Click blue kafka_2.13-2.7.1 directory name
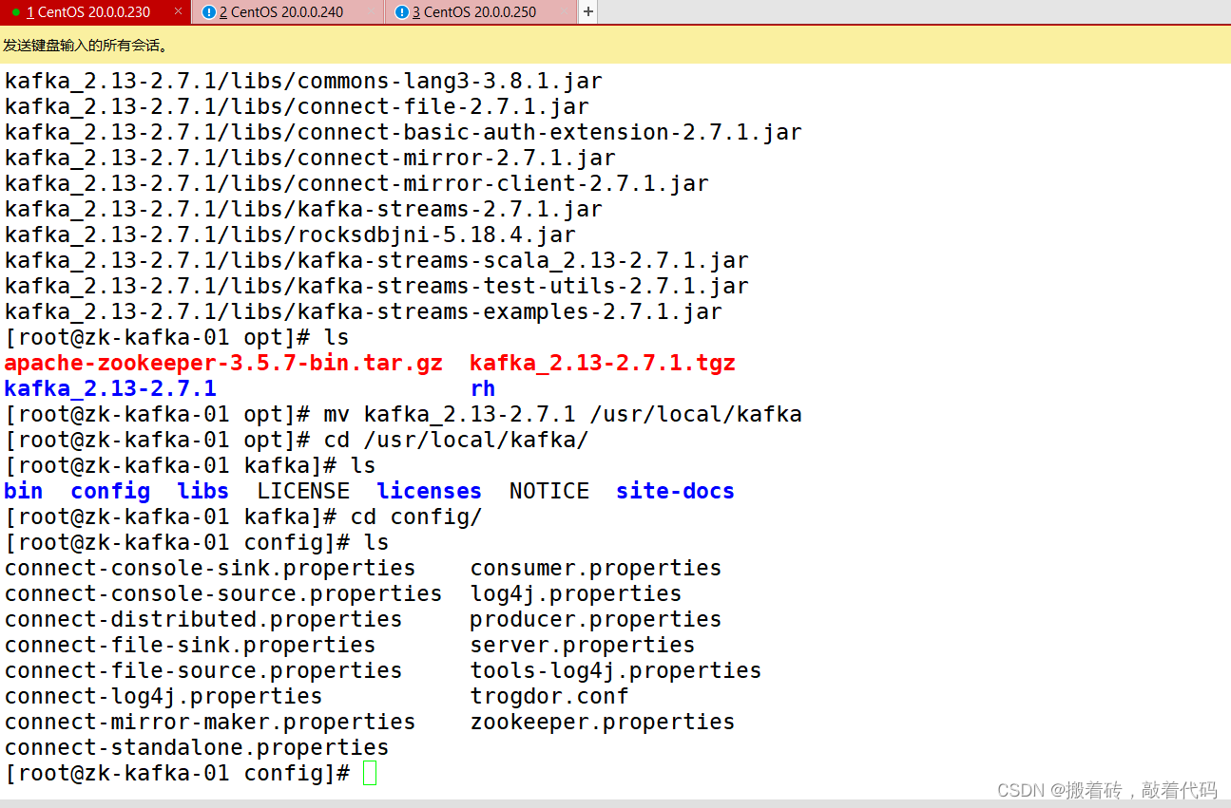 (x=110, y=389)
